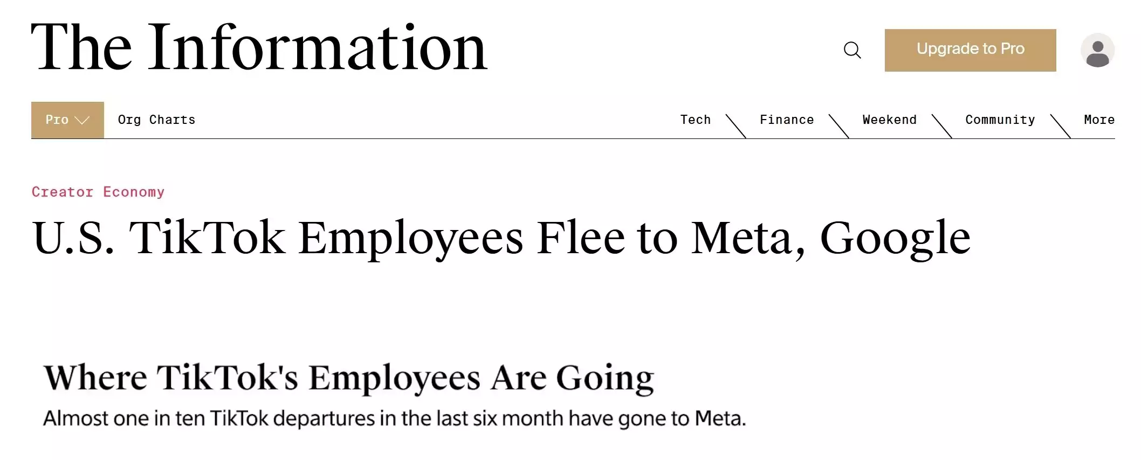This screenshot has height=460, width=1141.
Task: Open the Org Charts section
Action: (x=156, y=120)
